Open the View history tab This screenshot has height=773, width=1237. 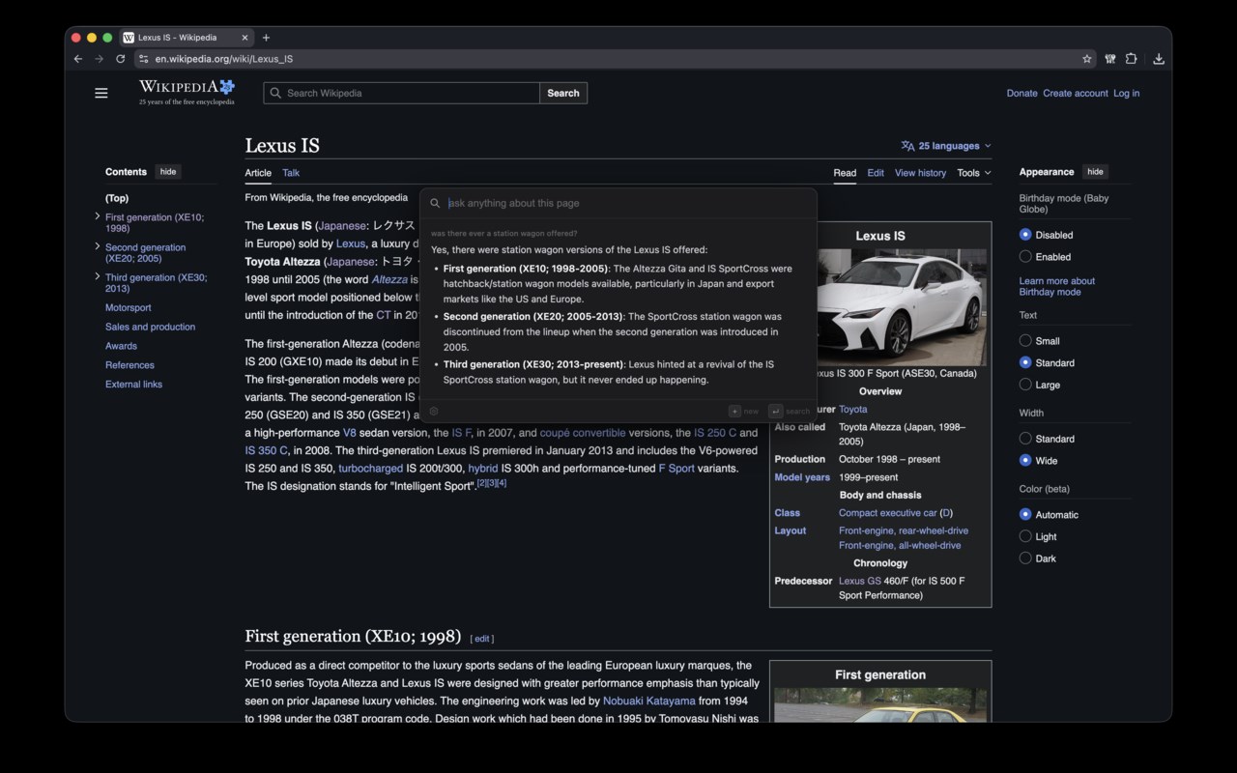pos(920,173)
